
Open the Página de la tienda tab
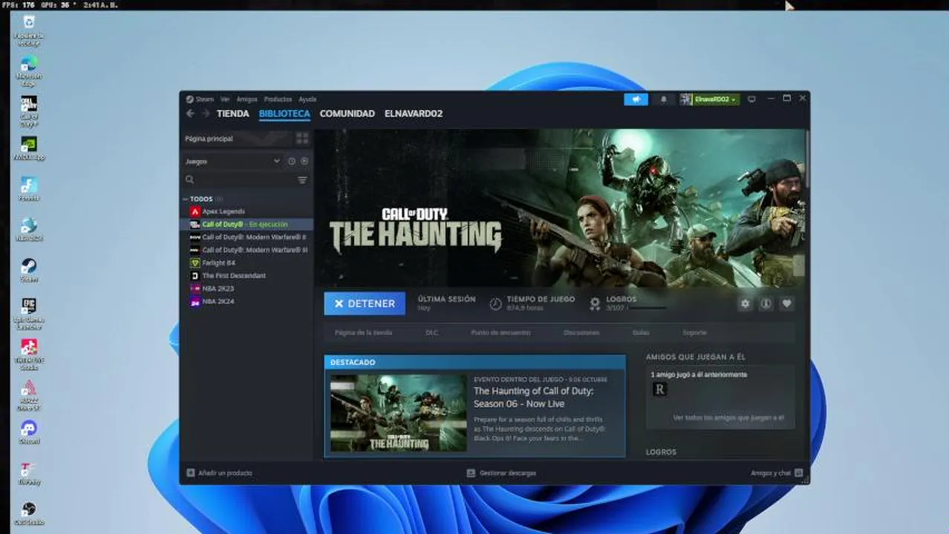(x=363, y=333)
